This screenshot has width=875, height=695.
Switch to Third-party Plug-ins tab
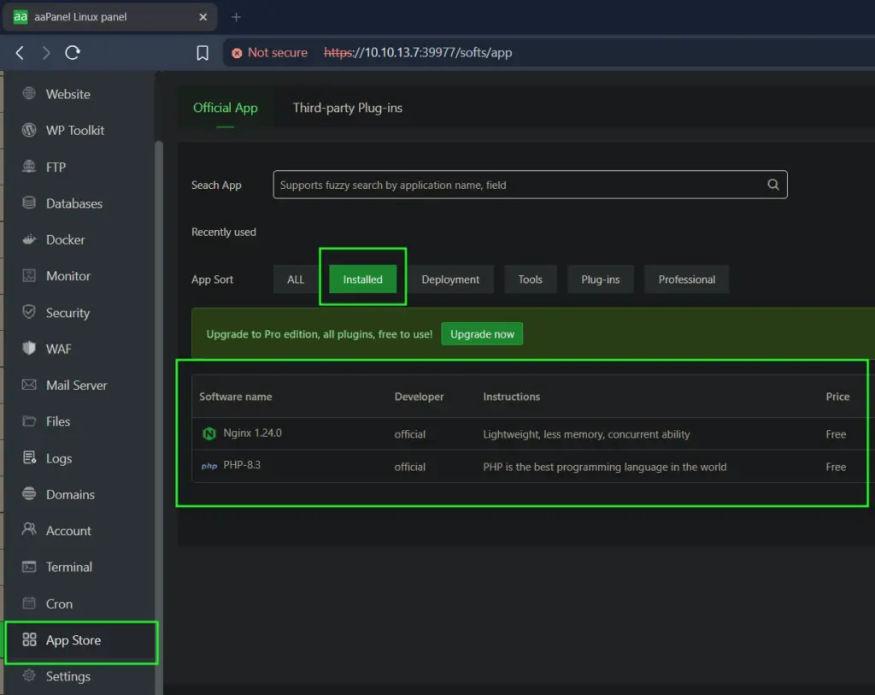point(348,108)
